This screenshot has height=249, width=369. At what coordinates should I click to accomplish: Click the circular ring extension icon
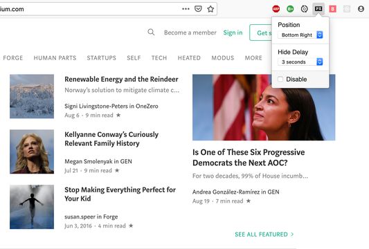(x=305, y=9)
